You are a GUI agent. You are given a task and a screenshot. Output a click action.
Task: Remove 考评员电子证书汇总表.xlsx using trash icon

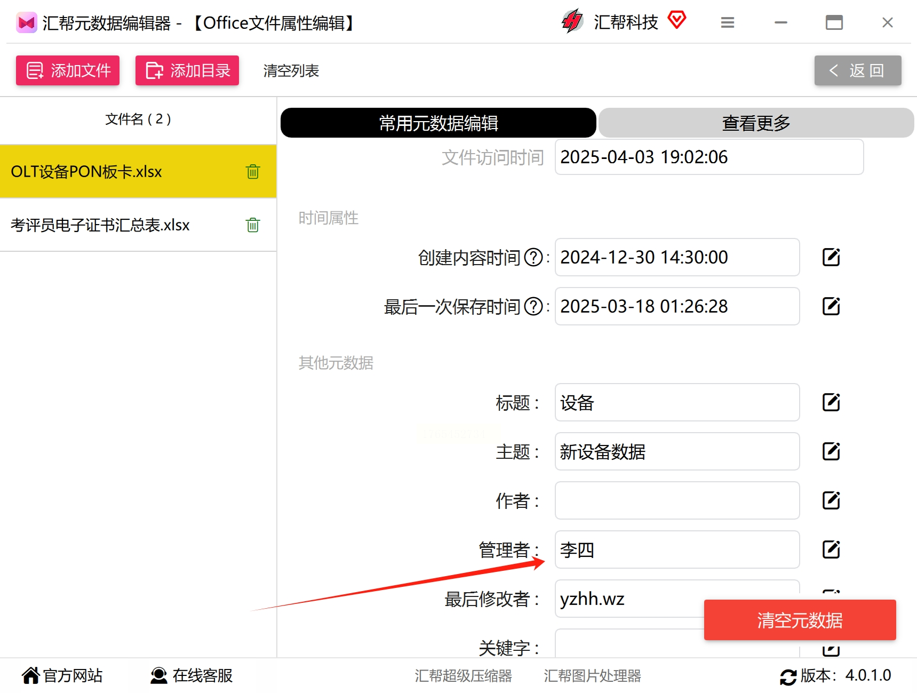[253, 225]
